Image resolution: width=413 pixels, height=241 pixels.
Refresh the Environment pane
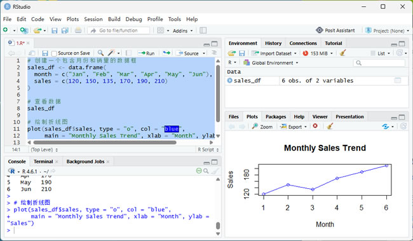400,53
